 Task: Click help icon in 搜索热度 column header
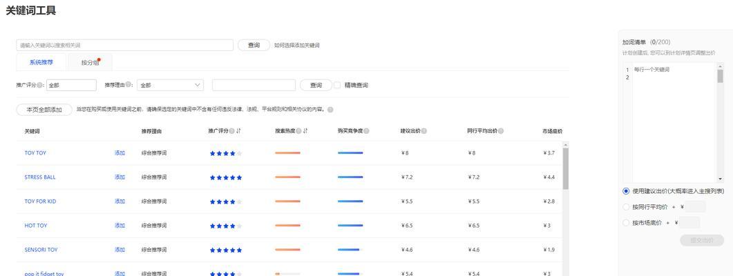pyautogui.click(x=298, y=131)
